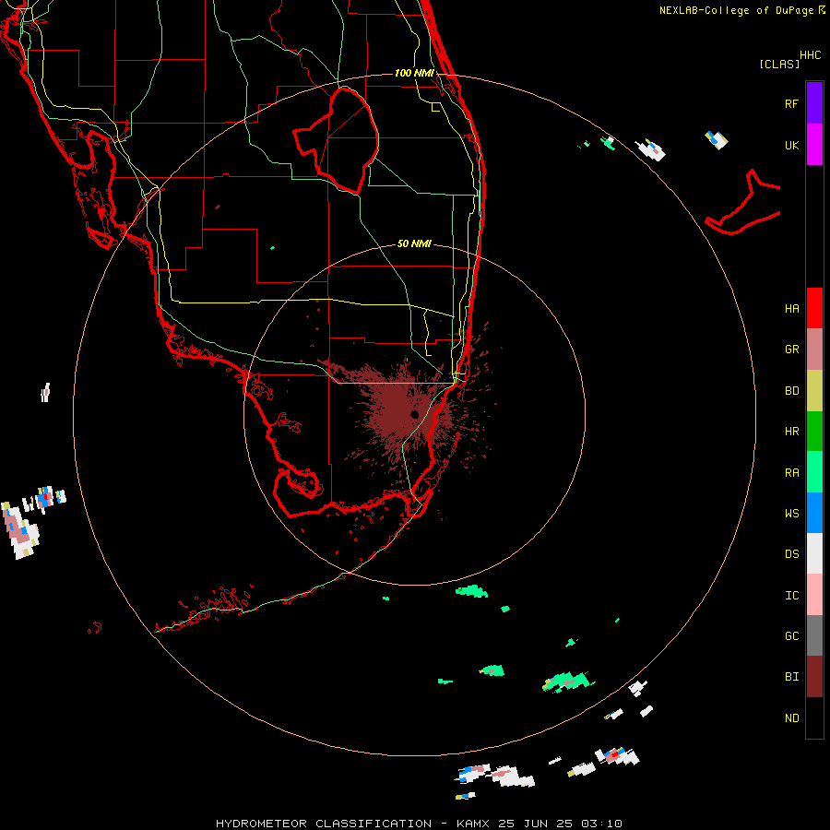Click the GC gray legend swatch
This screenshot has width=830, height=830.
pyautogui.click(x=814, y=635)
